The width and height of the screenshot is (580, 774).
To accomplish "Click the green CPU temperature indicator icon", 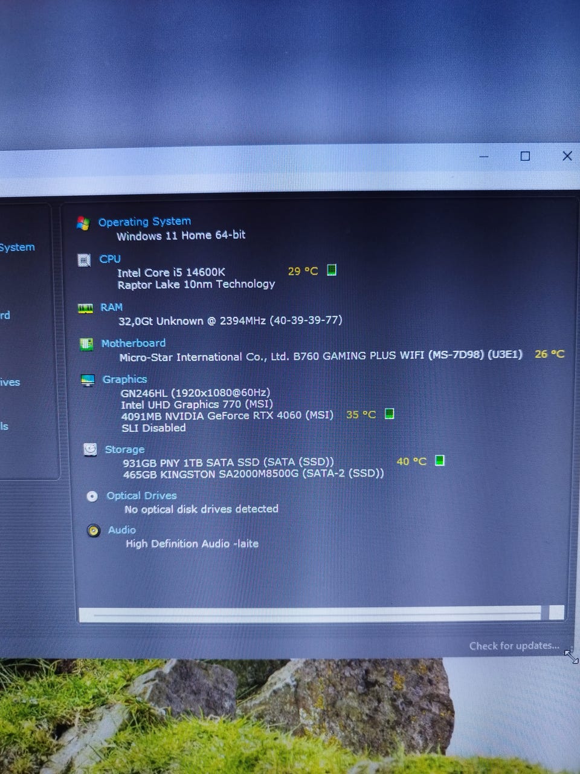I will click(x=331, y=270).
